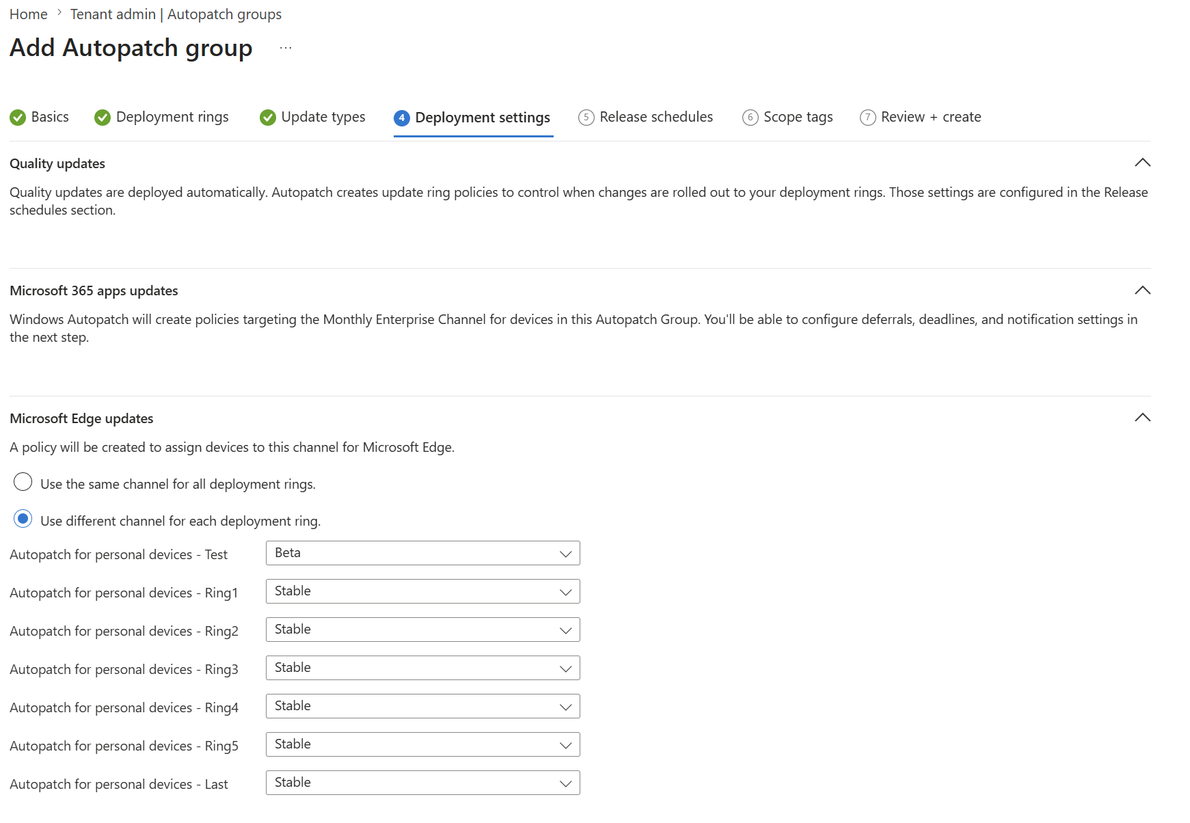Image resolution: width=1190 pixels, height=823 pixels.
Task: Click the step 4 circle for Deployment settings
Action: click(402, 118)
